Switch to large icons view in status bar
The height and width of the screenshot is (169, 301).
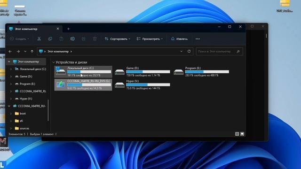tap(242, 134)
